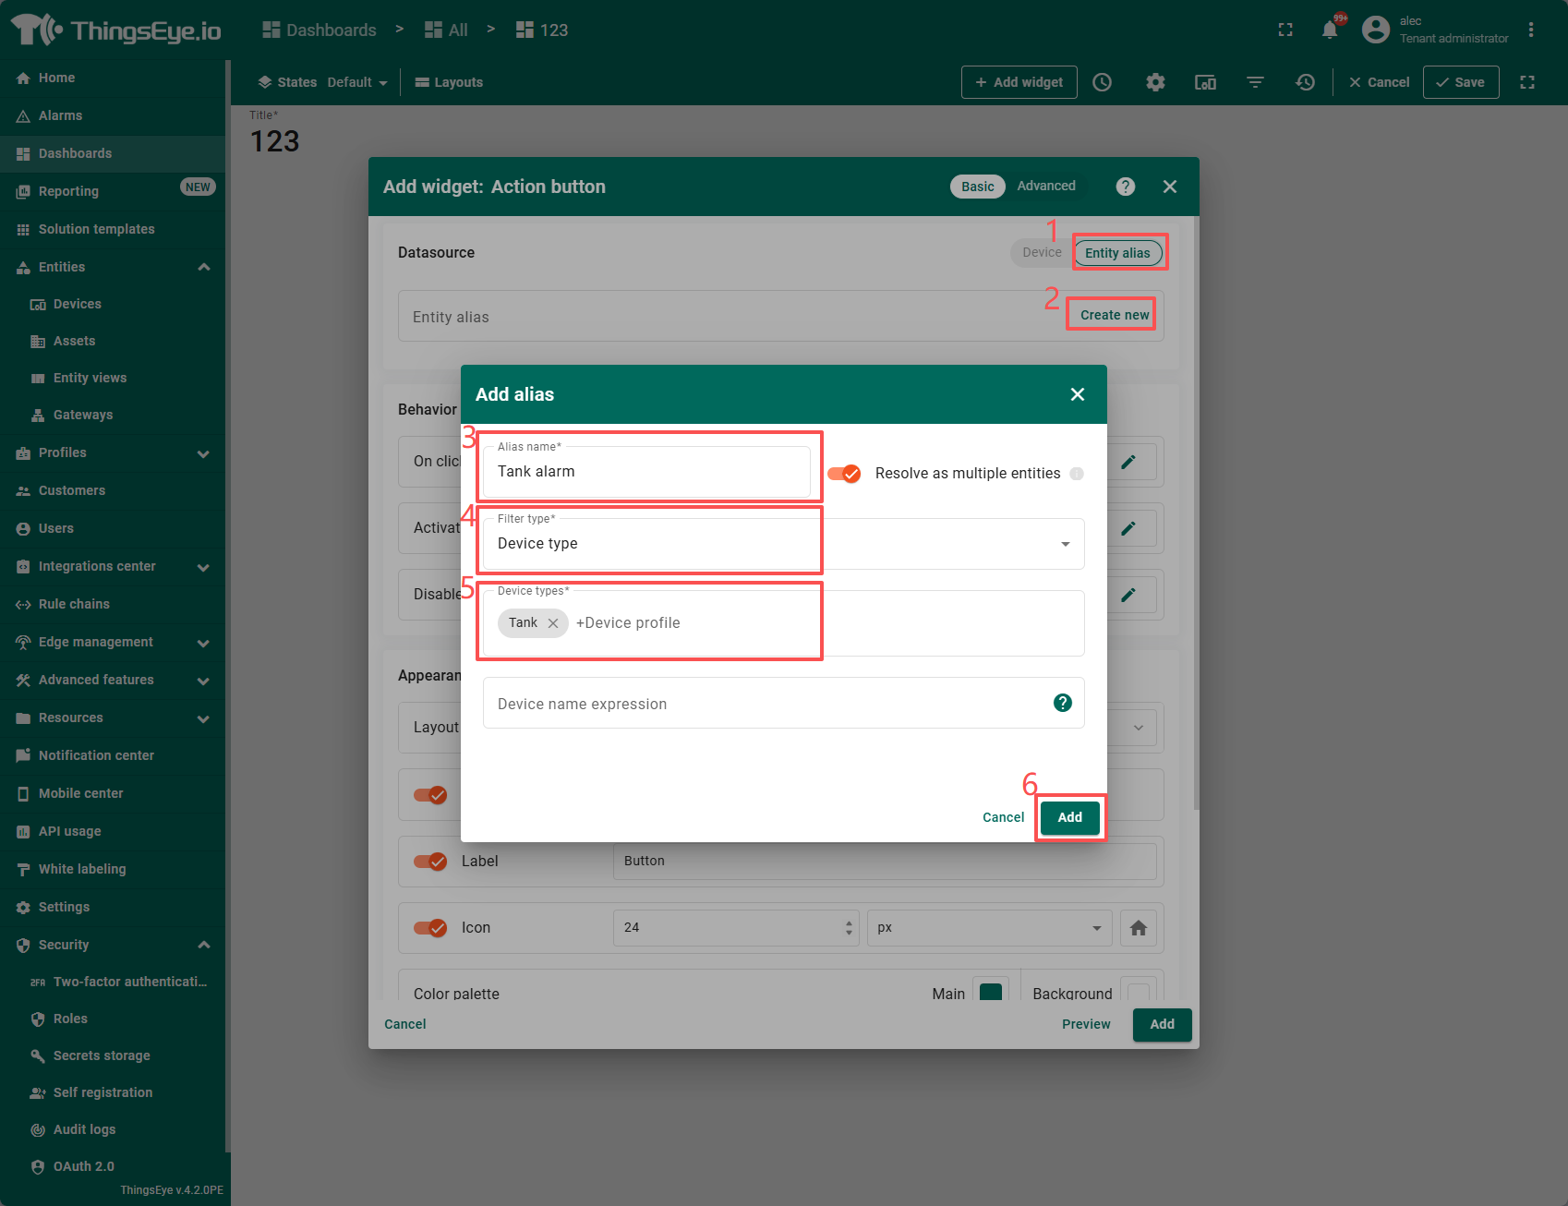Toggle Resolve as multiple entities switch
The height and width of the screenshot is (1206, 1568).
pyautogui.click(x=844, y=474)
